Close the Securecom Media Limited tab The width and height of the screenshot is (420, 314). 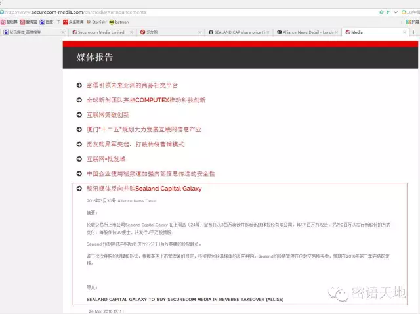[x=131, y=32]
